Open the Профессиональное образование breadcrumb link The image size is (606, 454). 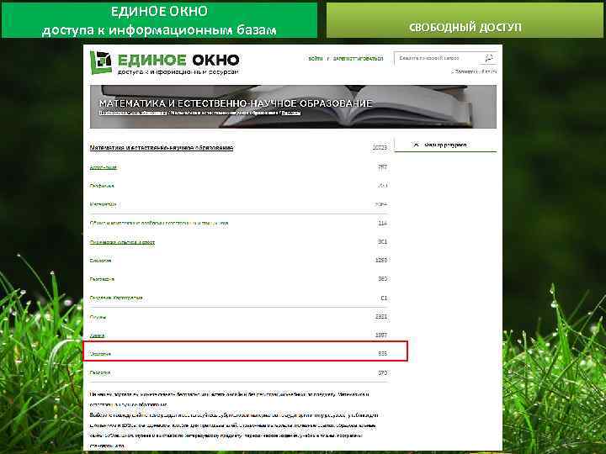click(x=133, y=113)
